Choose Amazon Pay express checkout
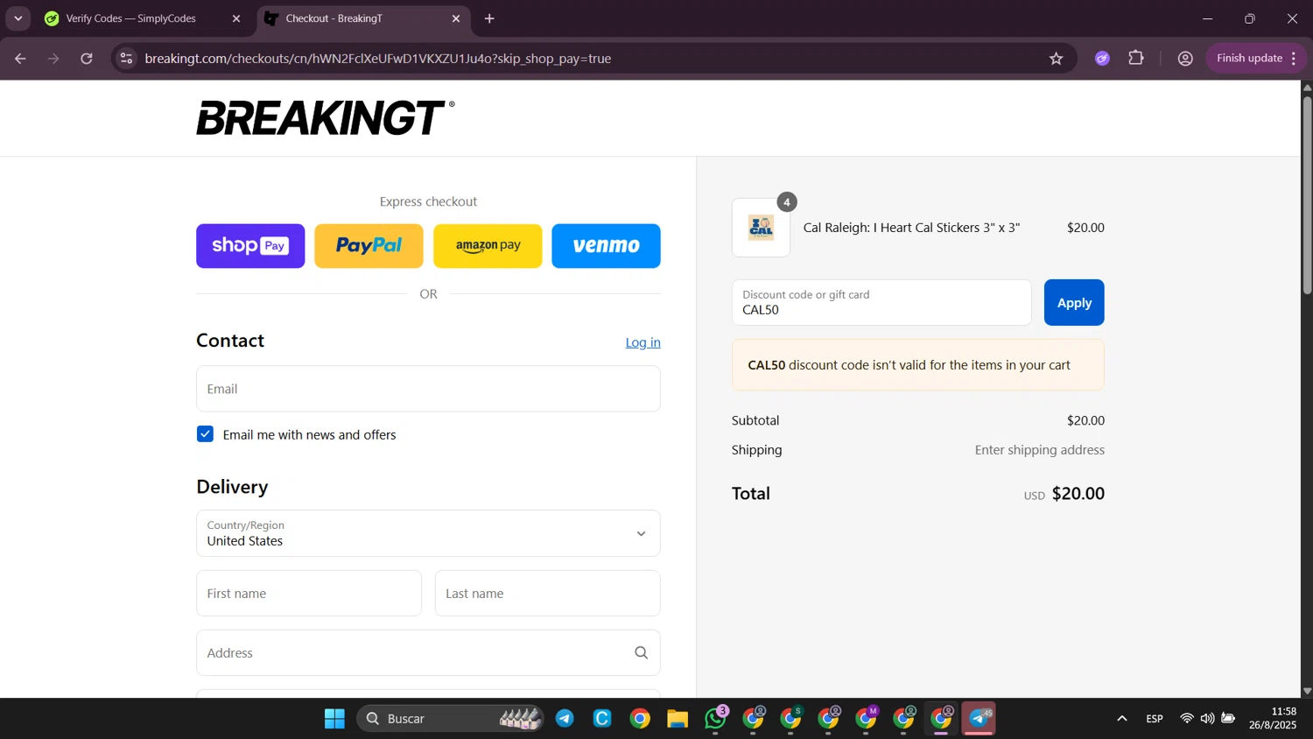The height and width of the screenshot is (739, 1313). [x=488, y=246]
